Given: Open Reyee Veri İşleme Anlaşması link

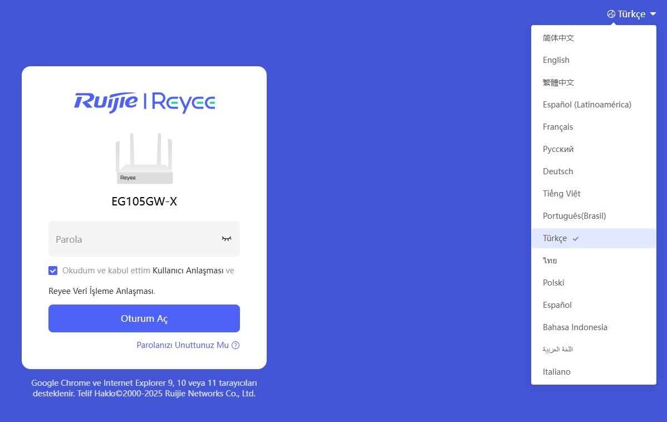Looking at the screenshot, I should (101, 291).
